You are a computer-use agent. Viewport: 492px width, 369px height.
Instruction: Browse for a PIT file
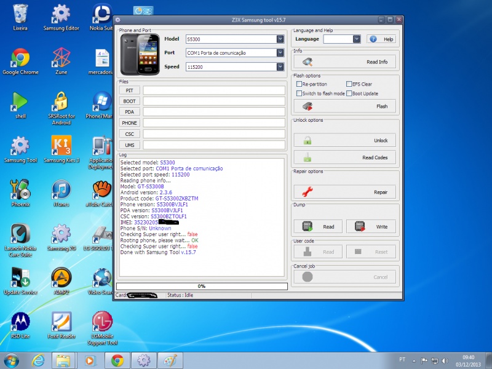point(130,90)
